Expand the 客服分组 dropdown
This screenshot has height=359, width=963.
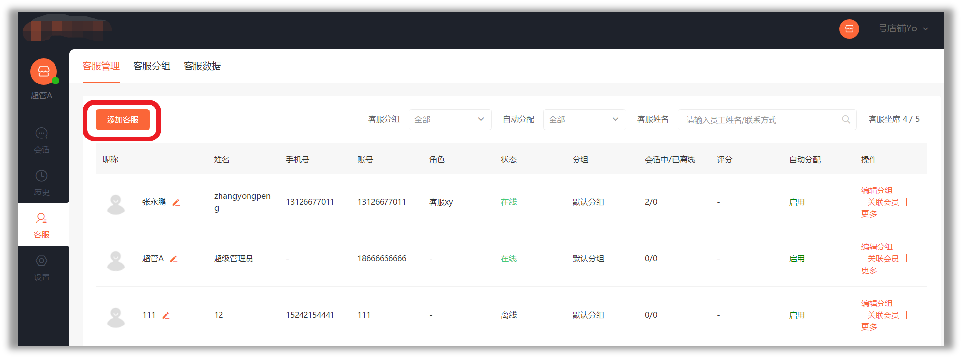(449, 119)
